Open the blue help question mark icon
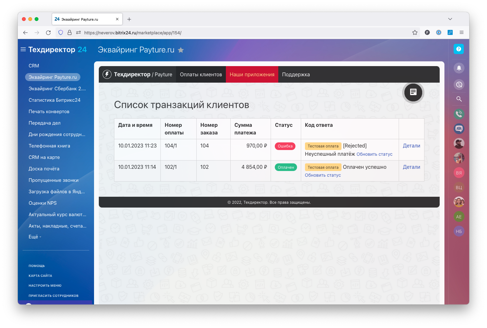This screenshot has height=328, width=487. 459,49
